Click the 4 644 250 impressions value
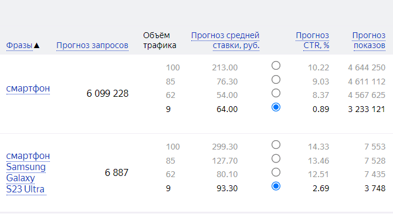 [x=367, y=67]
